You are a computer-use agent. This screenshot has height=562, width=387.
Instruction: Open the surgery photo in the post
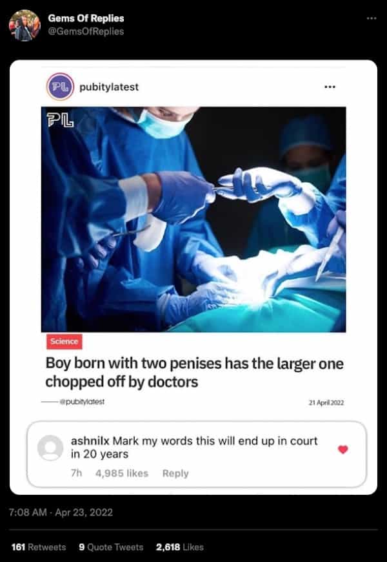click(x=193, y=220)
